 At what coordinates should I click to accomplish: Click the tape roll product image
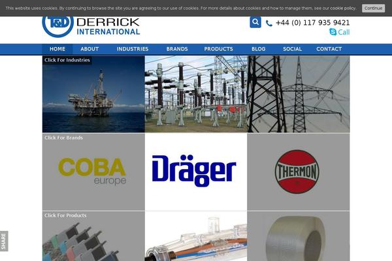tap(299, 236)
